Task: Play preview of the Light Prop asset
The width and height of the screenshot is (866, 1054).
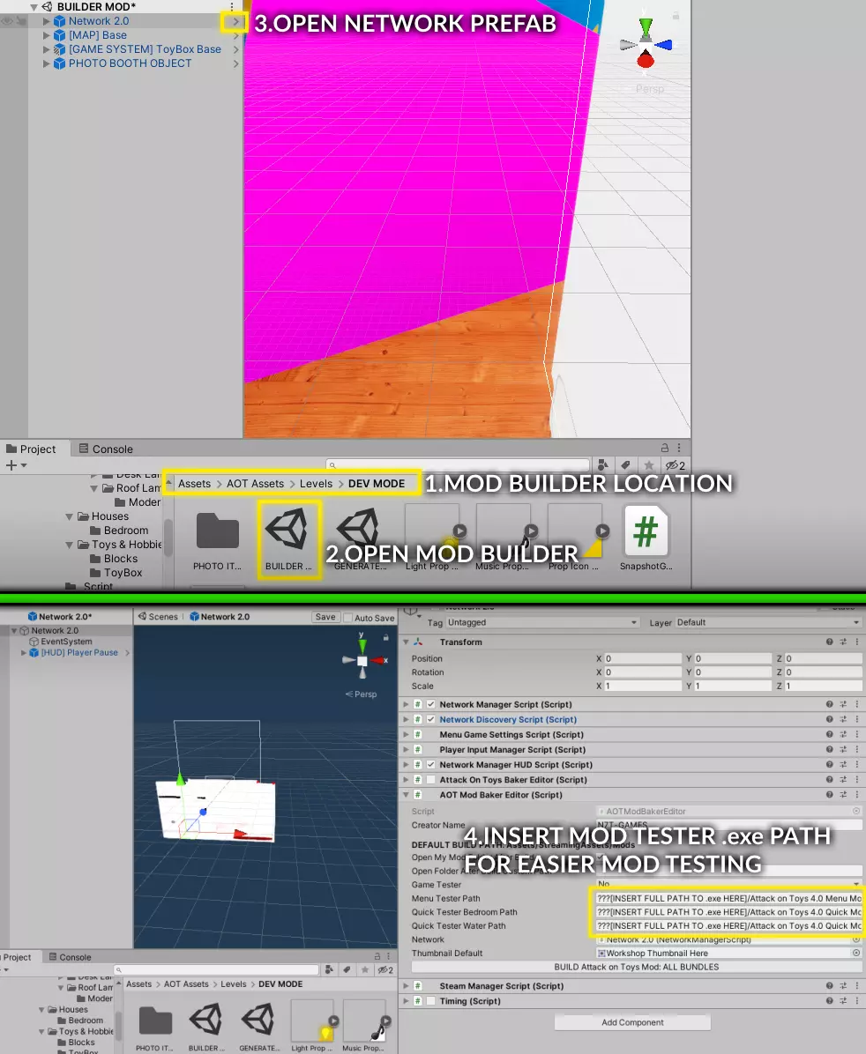Action: point(459,531)
